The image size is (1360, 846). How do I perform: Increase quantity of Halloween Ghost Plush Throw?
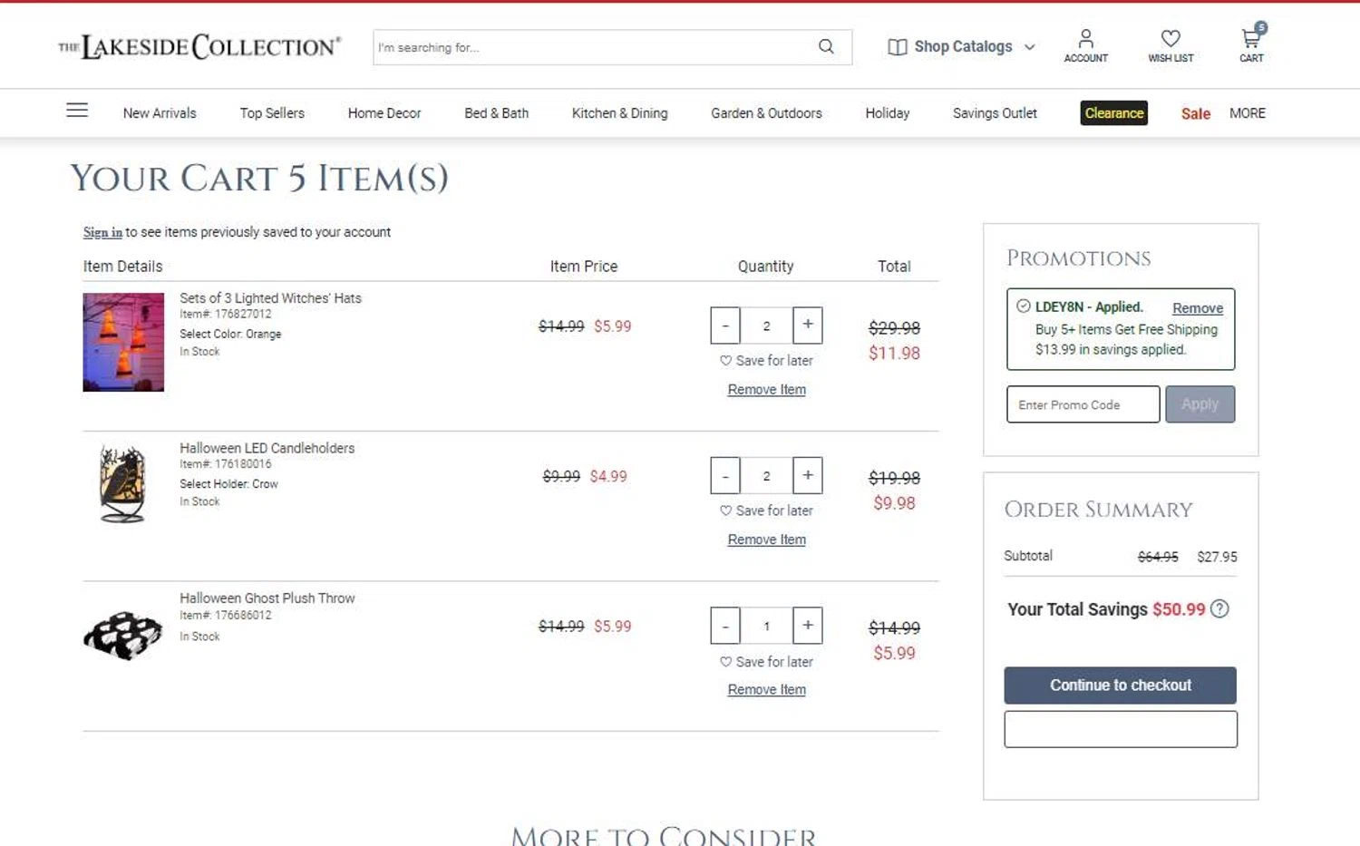point(808,626)
